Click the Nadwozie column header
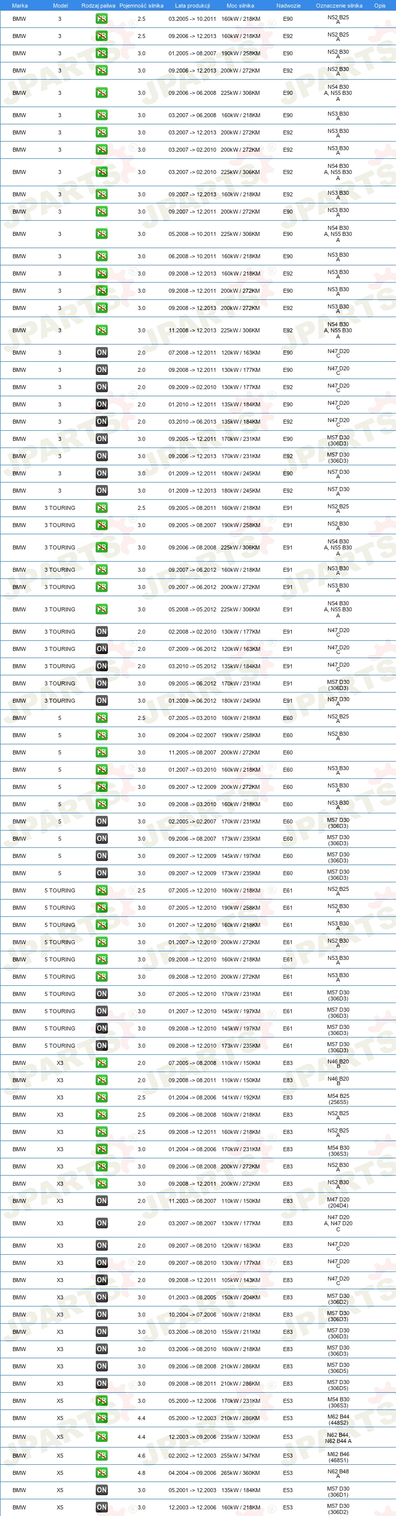 289,5
